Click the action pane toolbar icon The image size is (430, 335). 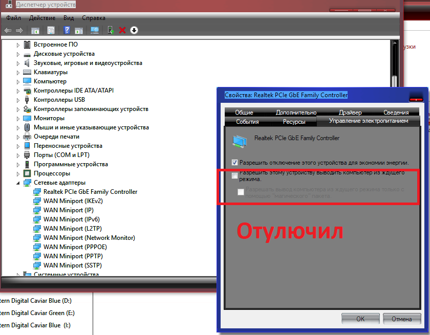(x=79, y=30)
